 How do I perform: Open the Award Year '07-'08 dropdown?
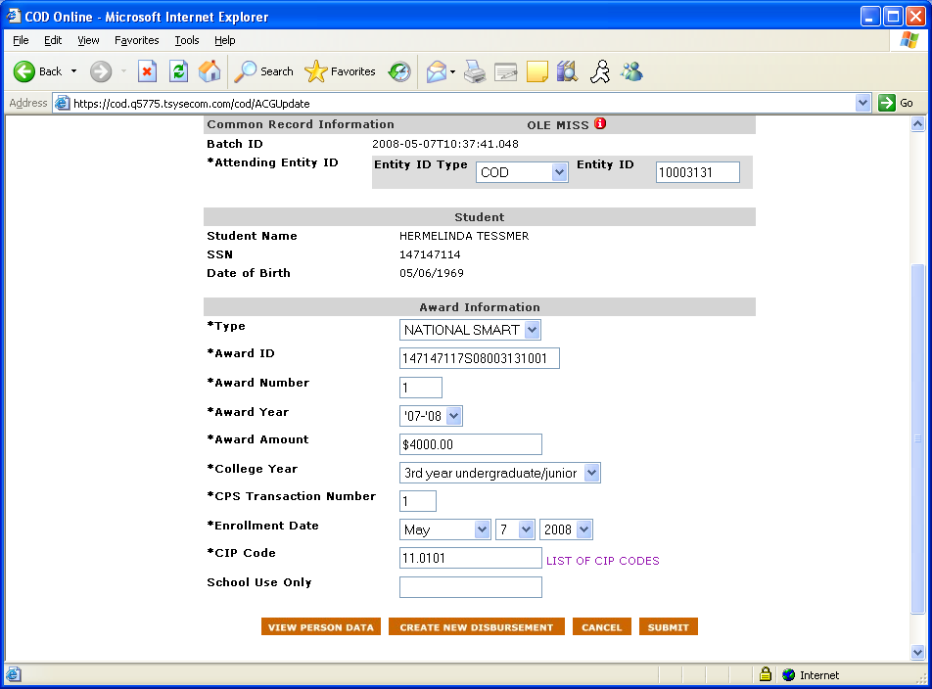[431, 416]
